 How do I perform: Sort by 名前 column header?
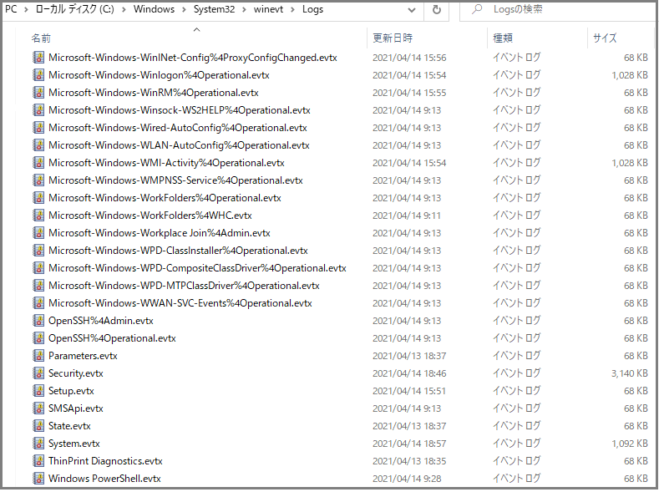coord(41,38)
